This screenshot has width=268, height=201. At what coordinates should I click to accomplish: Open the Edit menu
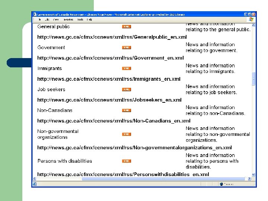pyautogui.click(x=47, y=19)
